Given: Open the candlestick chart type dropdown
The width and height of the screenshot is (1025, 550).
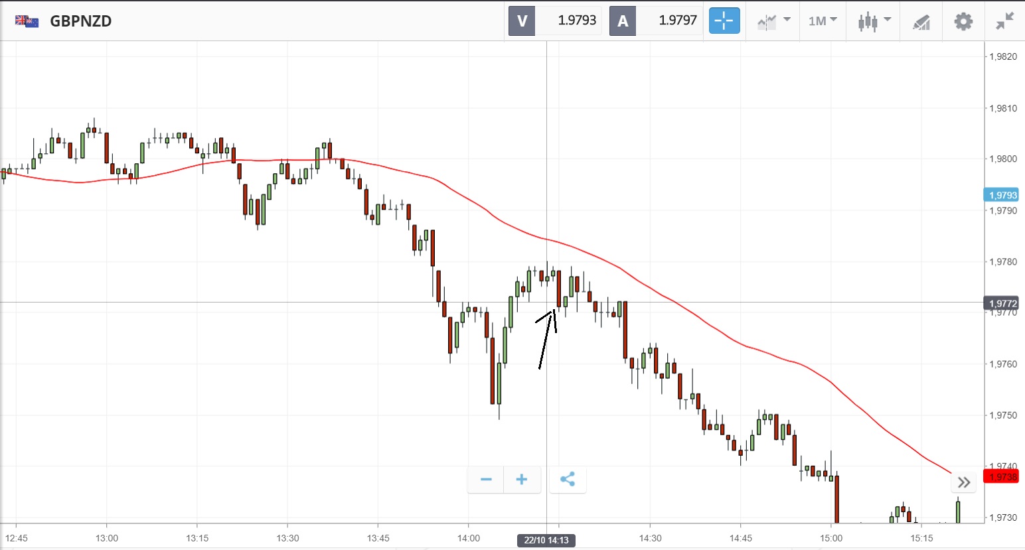Looking at the screenshot, I should pos(874,21).
